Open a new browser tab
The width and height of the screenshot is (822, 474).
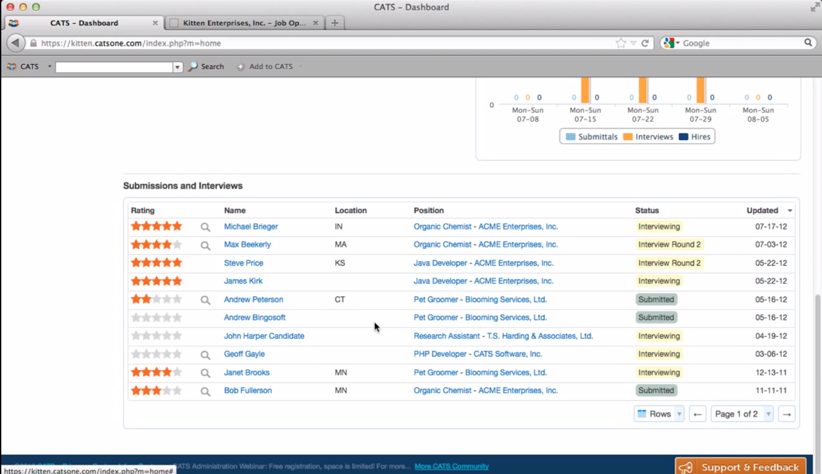coord(334,22)
